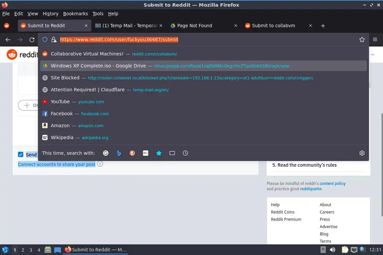The image size is (383, 255).
Task: Open the pinned Reddit tab
Action: (x=7, y=26)
